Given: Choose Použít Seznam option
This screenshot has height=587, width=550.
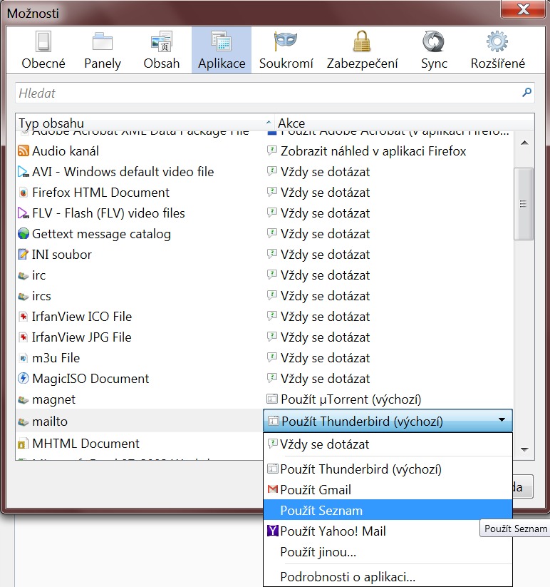Looking at the screenshot, I should click(388, 510).
